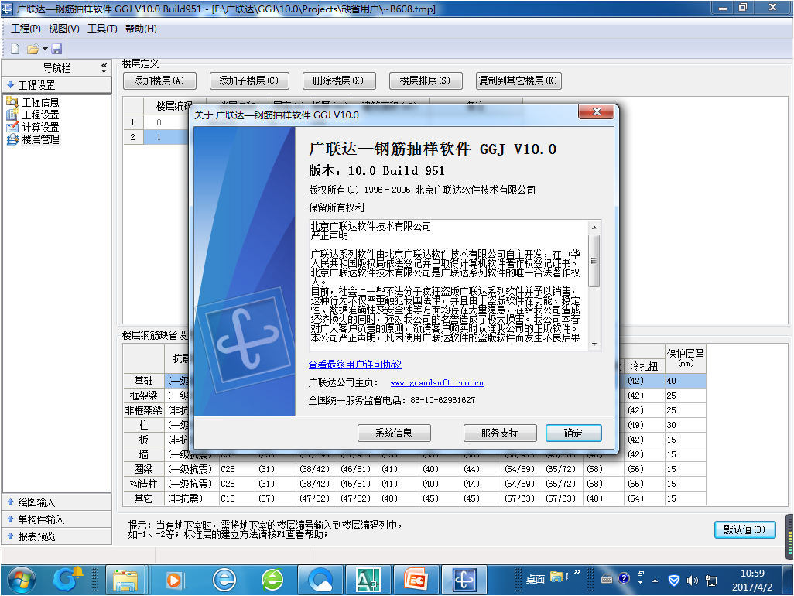Click the 保护层厚 value 40 in 基础 row
Image resolution: width=794 pixels, height=596 pixels.
[x=685, y=381]
